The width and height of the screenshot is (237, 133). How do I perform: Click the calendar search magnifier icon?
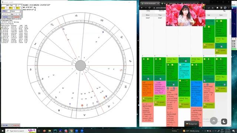(224, 11)
